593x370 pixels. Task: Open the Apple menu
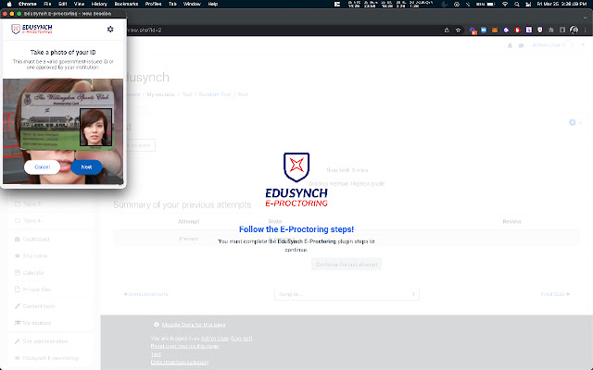tap(9, 4)
